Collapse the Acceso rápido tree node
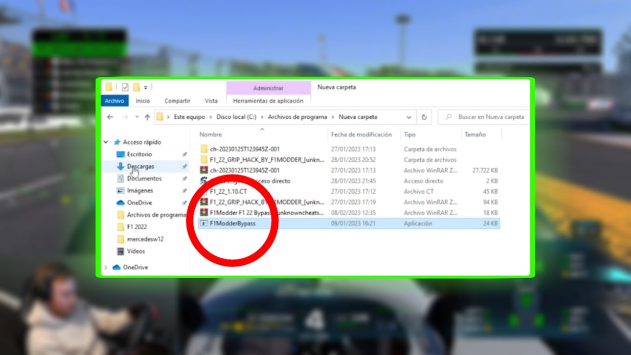Image resolution: width=631 pixels, height=355 pixels. click(105, 142)
